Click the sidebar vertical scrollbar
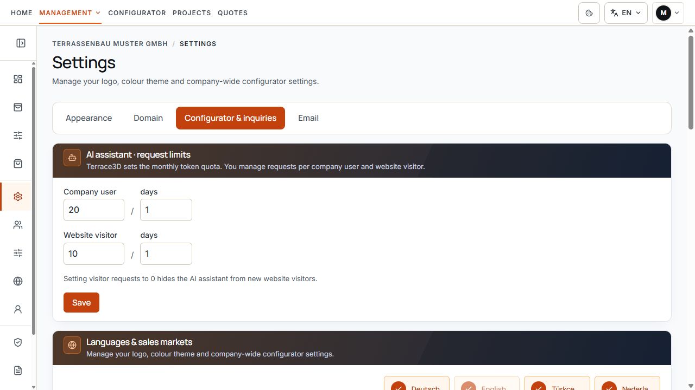The image size is (695, 390). click(x=33, y=200)
